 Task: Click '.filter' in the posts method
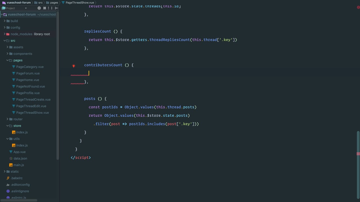101,124
